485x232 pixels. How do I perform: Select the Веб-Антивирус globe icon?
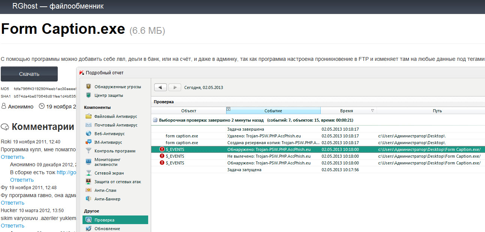click(x=89, y=134)
